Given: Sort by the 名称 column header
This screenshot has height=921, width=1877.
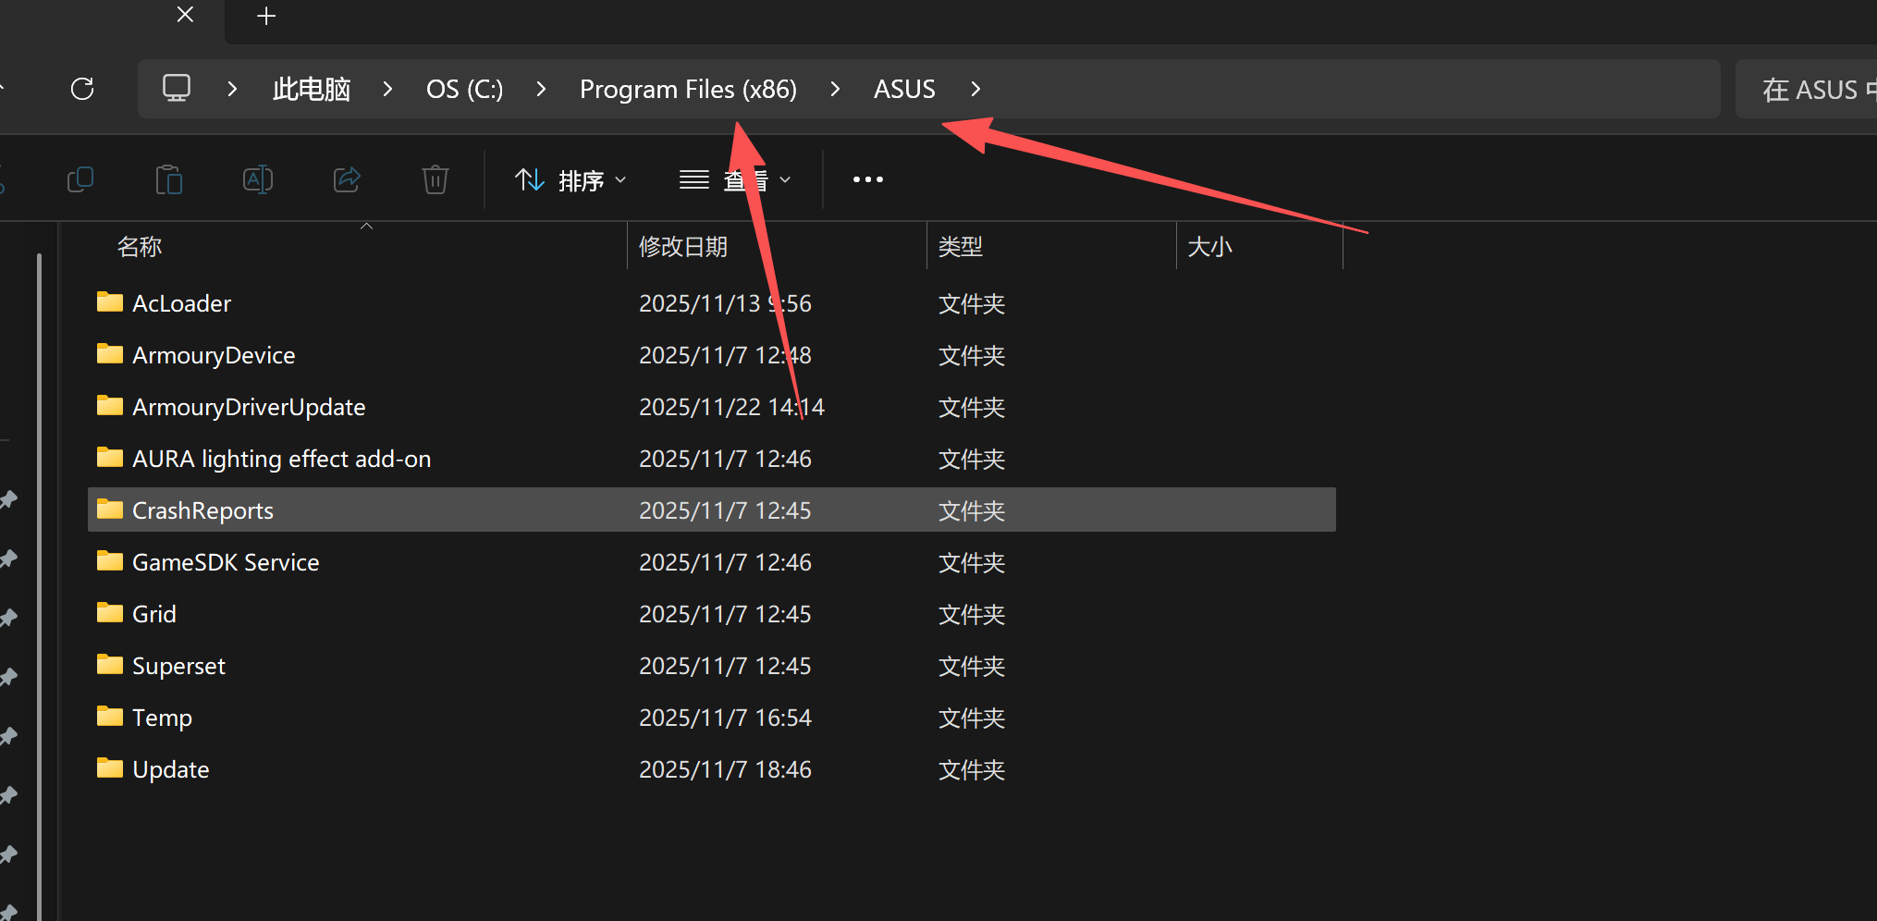Looking at the screenshot, I should click(x=140, y=247).
